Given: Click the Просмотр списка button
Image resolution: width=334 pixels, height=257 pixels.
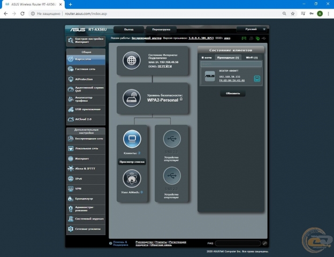Looking at the screenshot, I should pyautogui.click(x=132, y=162).
